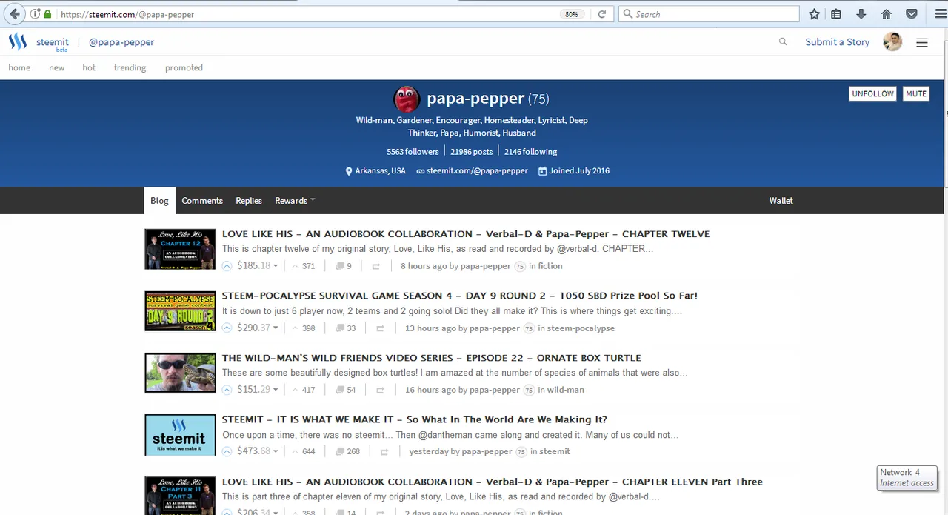The width and height of the screenshot is (948, 515).
Task: Switch to the Comments tab
Action: 202,201
